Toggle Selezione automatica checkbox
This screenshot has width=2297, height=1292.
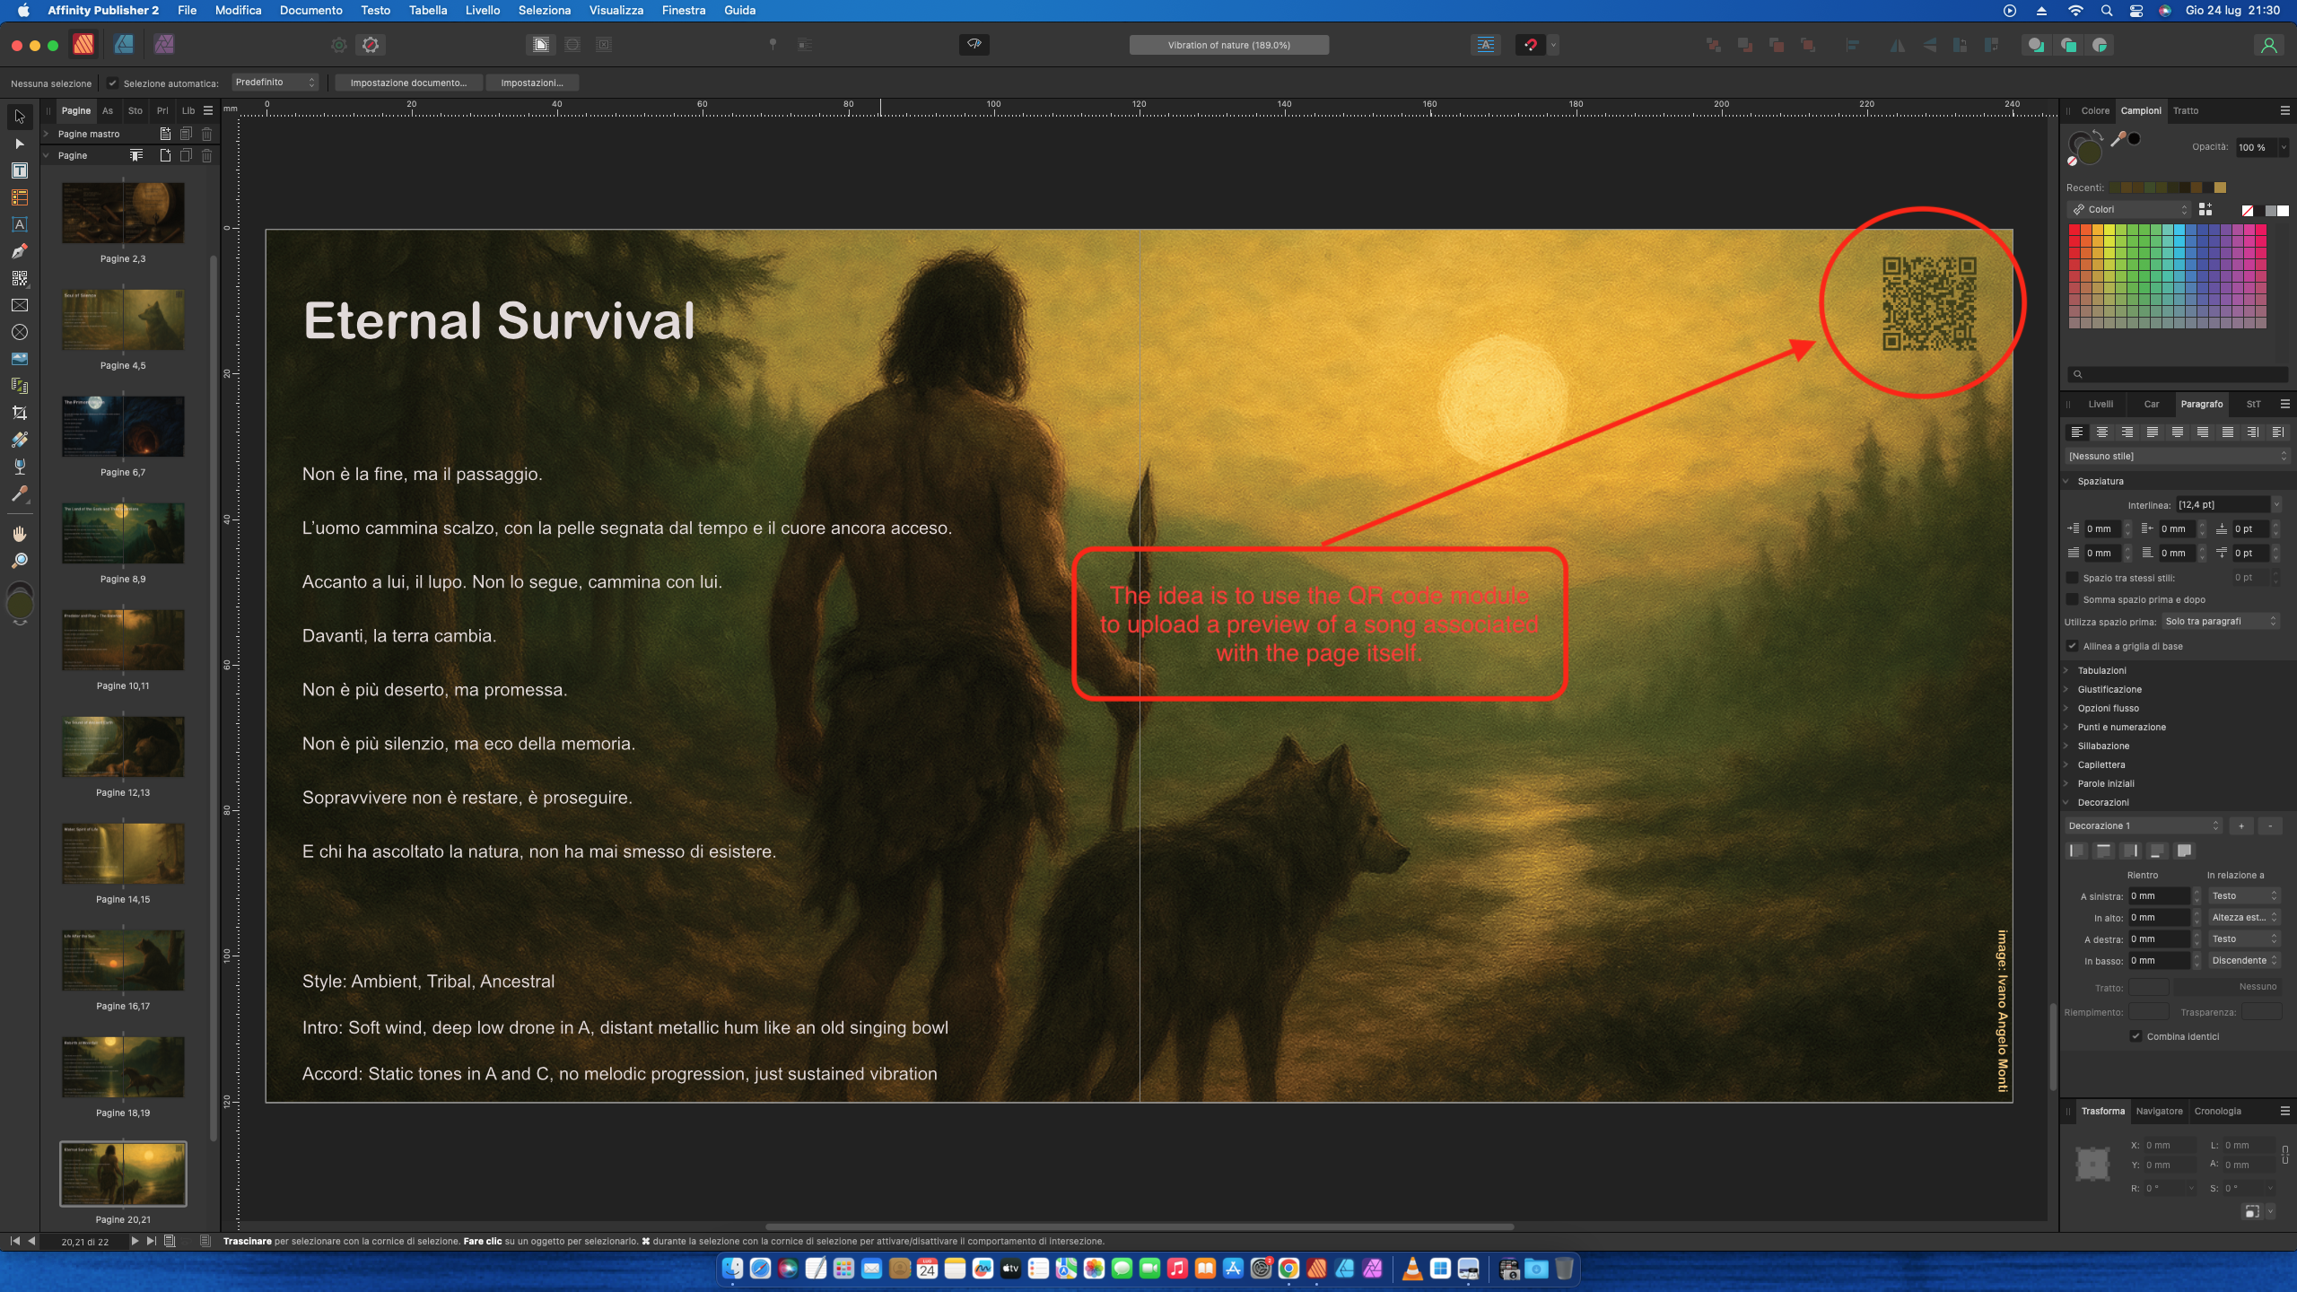[112, 83]
